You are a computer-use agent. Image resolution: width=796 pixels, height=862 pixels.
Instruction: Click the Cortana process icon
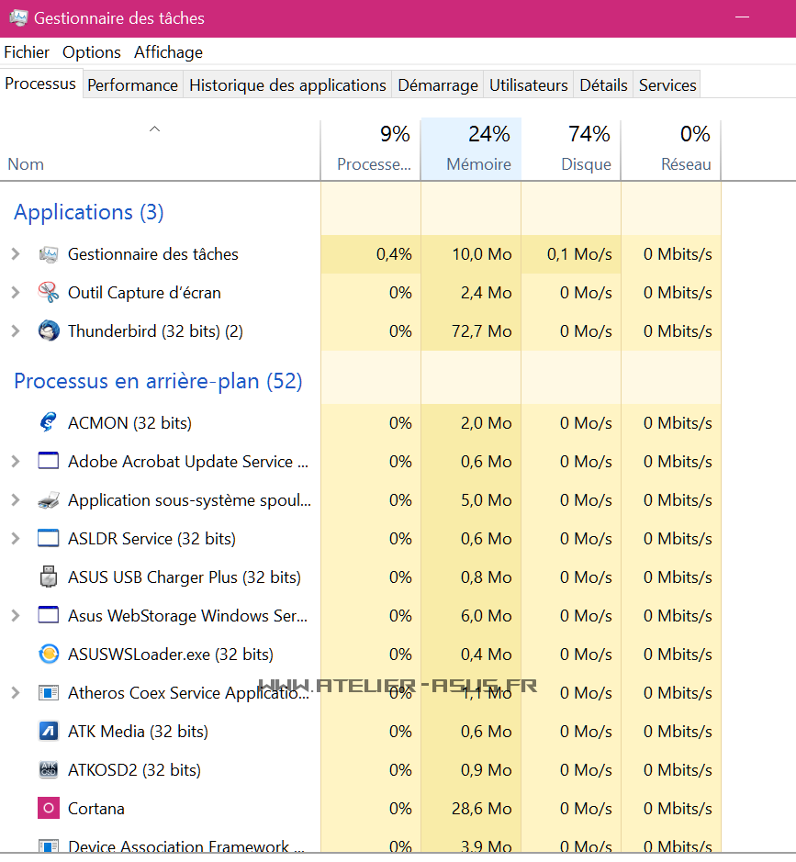(49, 809)
